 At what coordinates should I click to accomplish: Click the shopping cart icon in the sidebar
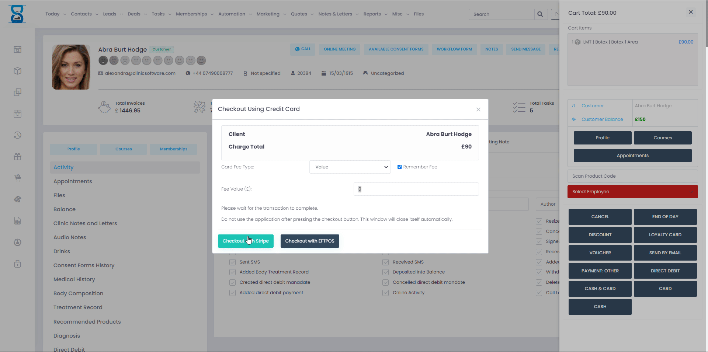click(x=17, y=178)
